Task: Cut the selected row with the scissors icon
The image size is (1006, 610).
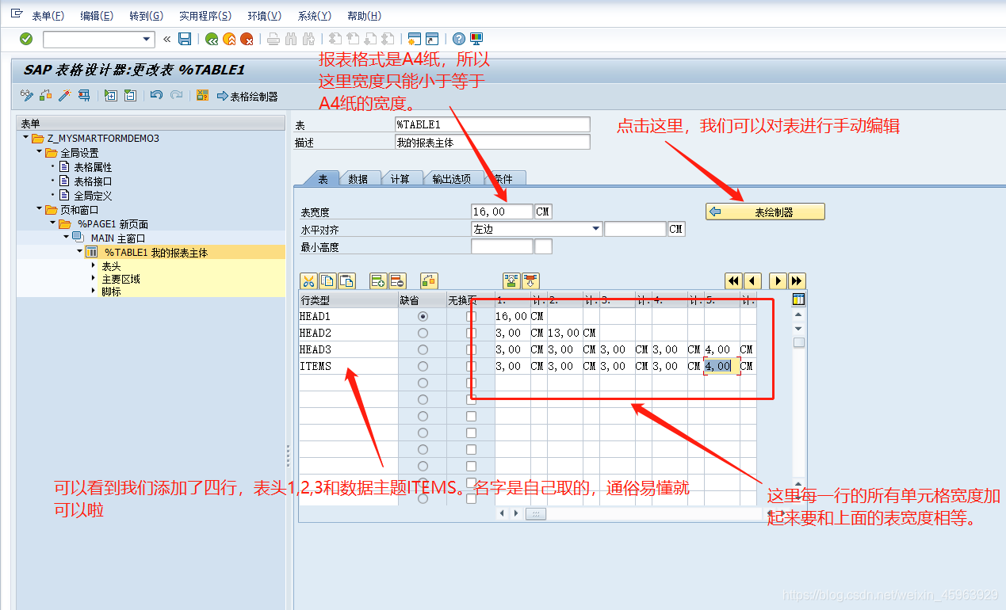Action: point(308,280)
